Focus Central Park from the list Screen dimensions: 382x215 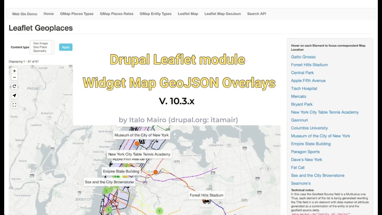click(x=302, y=73)
